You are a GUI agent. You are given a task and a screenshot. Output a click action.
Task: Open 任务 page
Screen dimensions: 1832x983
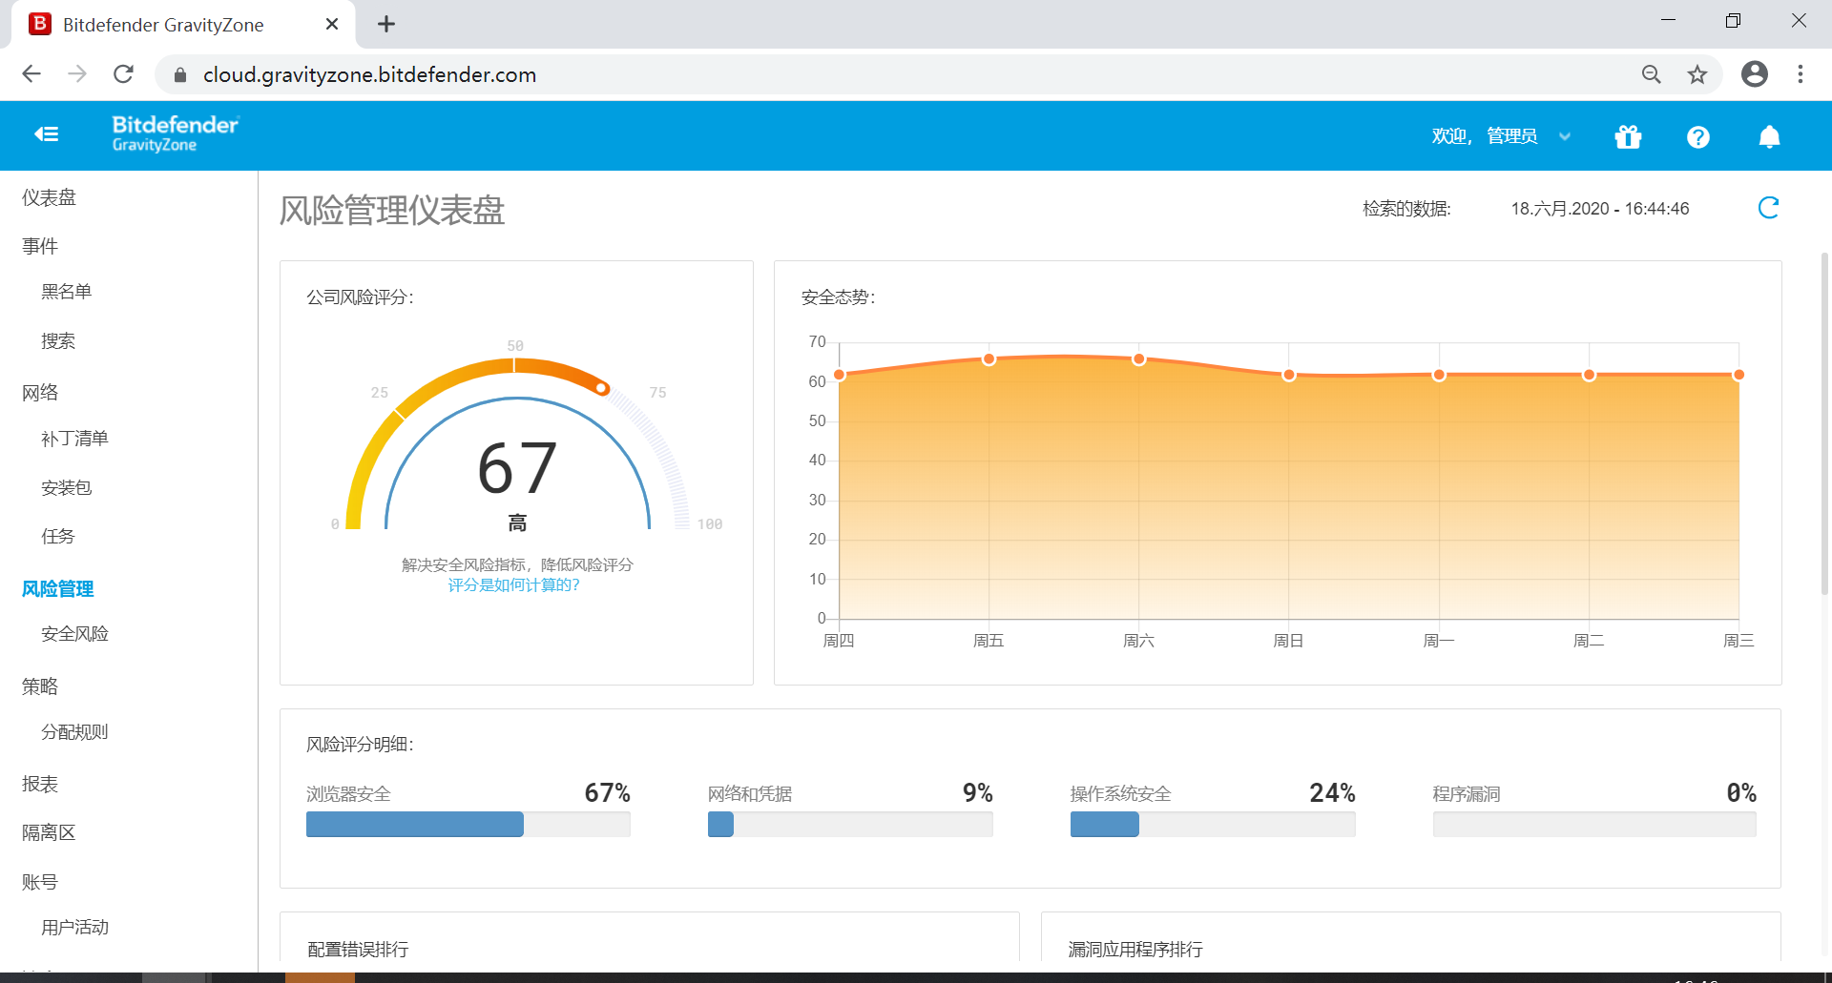[x=58, y=537]
